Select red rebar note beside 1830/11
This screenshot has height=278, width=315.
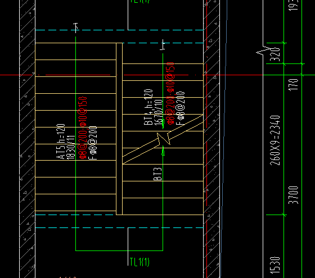point(83,128)
